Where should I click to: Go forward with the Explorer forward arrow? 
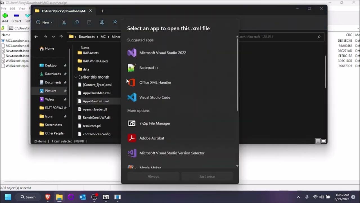pyautogui.click(x=45, y=37)
